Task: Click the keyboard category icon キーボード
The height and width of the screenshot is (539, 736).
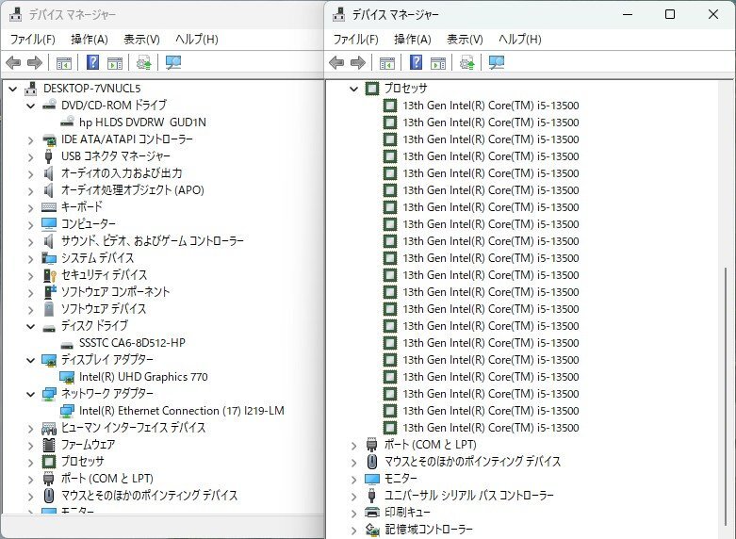Action: click(49, 207)
